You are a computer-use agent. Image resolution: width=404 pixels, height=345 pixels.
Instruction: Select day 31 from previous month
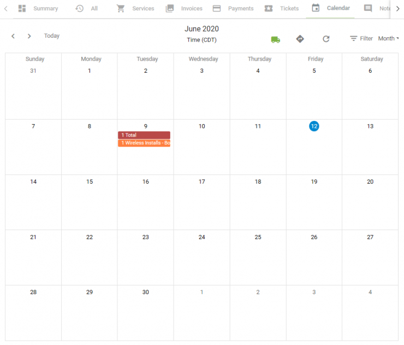33,71
